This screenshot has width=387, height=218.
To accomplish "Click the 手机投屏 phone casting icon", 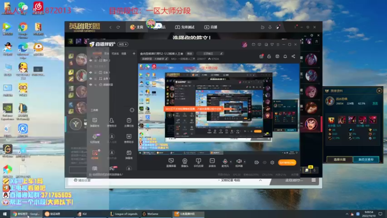I will 198,163.
